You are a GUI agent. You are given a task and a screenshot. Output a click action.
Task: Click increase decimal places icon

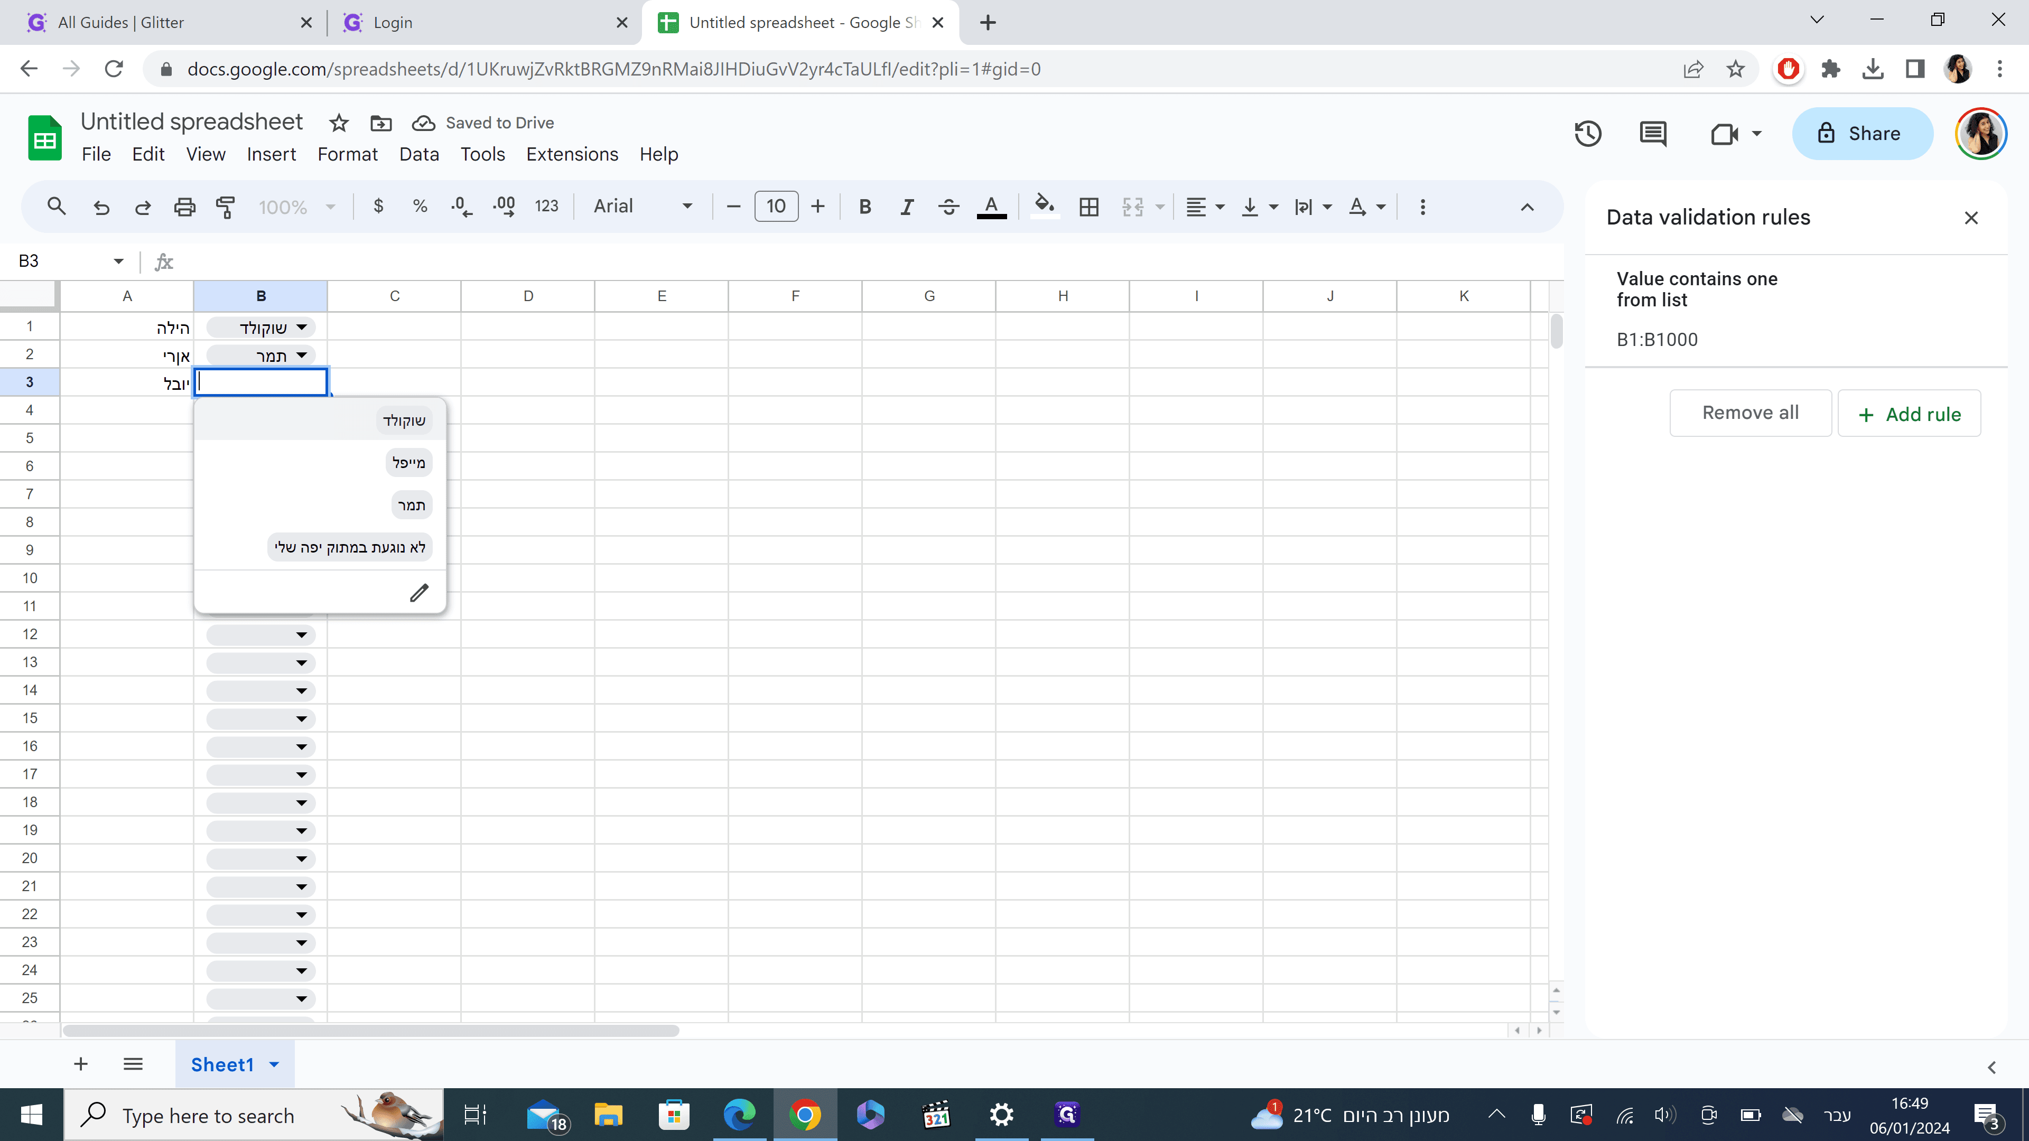(x=504, y=207)
